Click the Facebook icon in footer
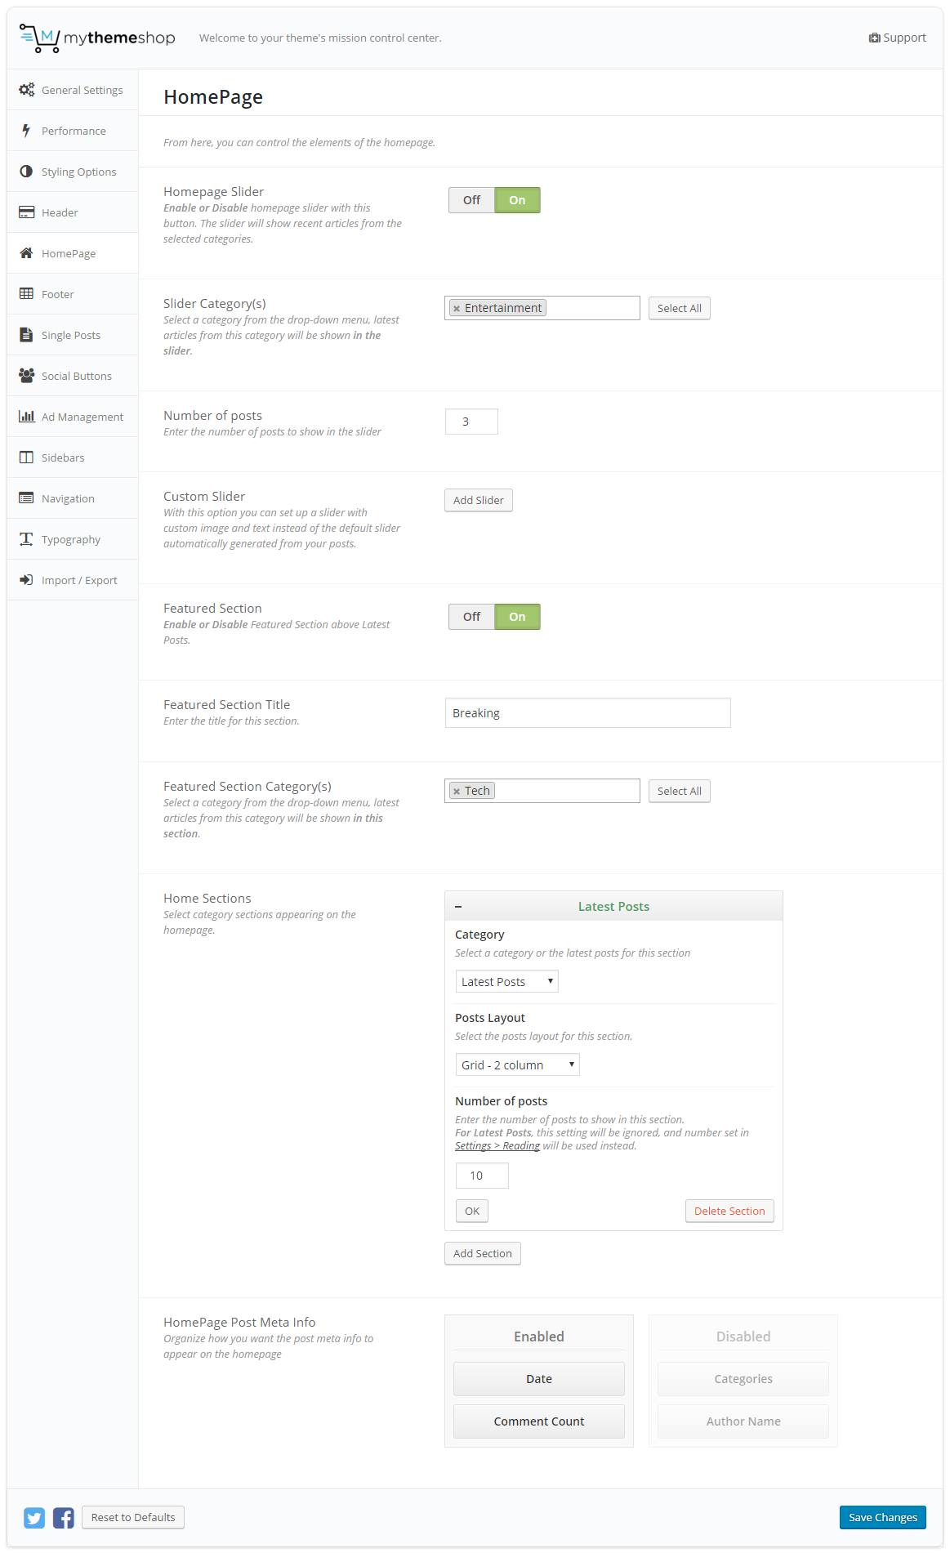 coord(64,1518)
